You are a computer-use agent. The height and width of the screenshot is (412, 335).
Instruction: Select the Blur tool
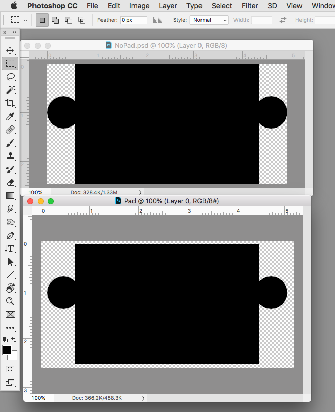[x=10, y=209]
